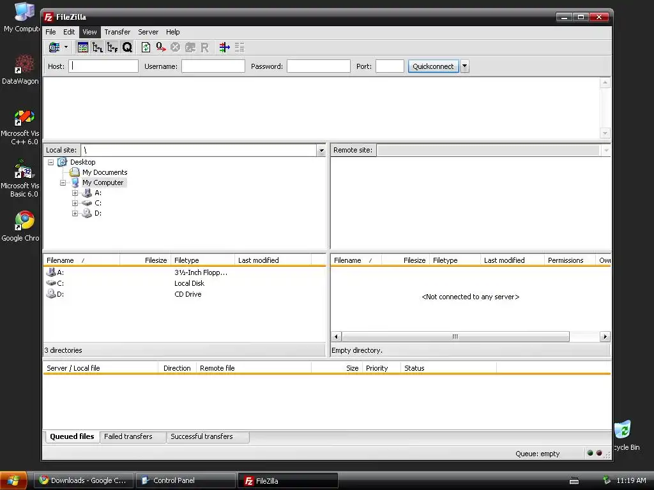Click the Disconnect from server icon
Viewport: 654px width, 490px height.
[x=190, y=47]
